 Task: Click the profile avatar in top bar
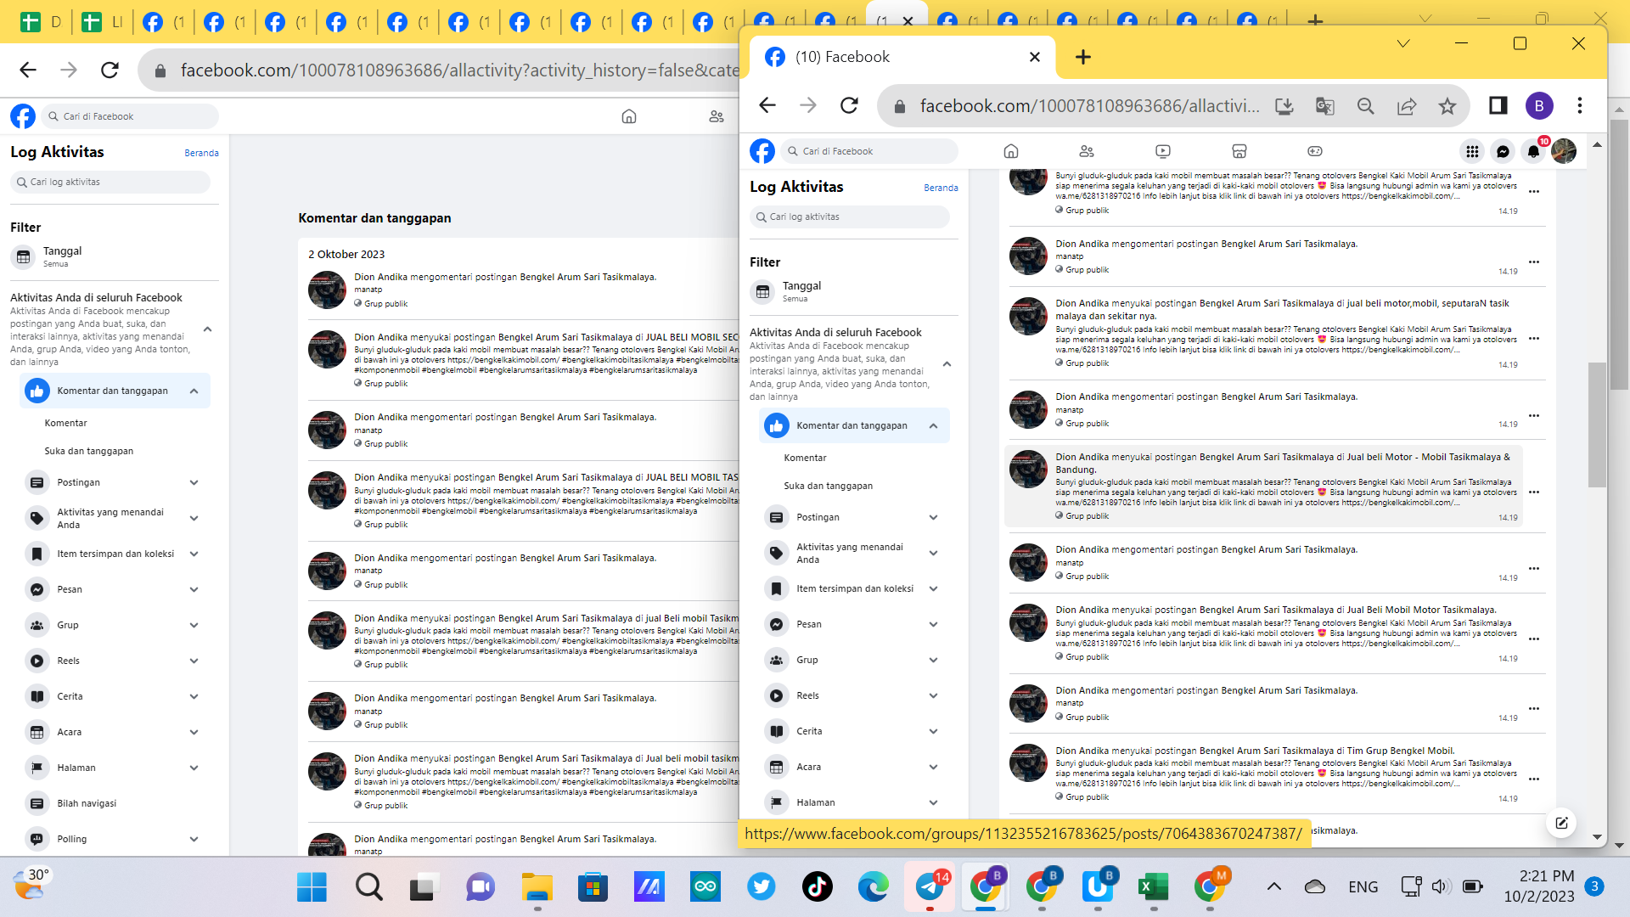[x=1564, y=151]
